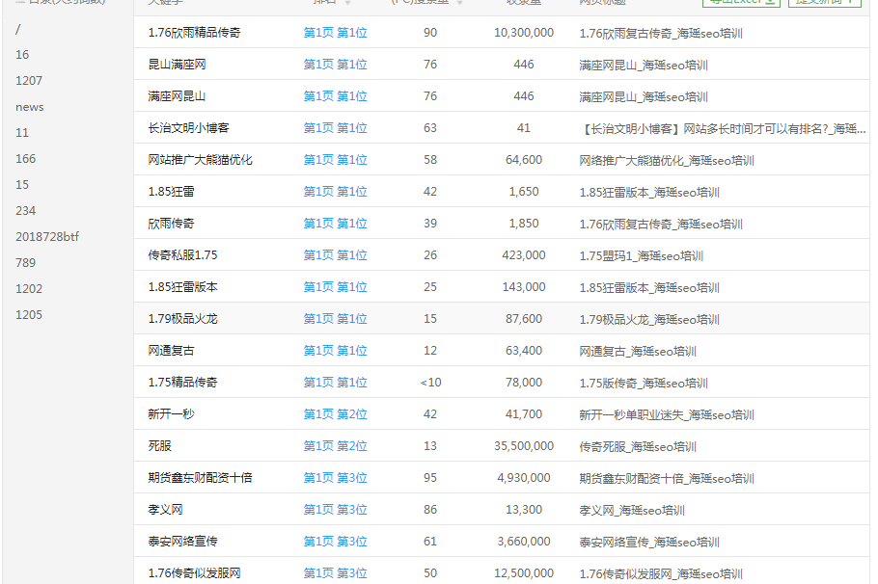Select the keyword 昆山满座网
The width and height of the screenshot is (878, 584).
coord(177,65)
